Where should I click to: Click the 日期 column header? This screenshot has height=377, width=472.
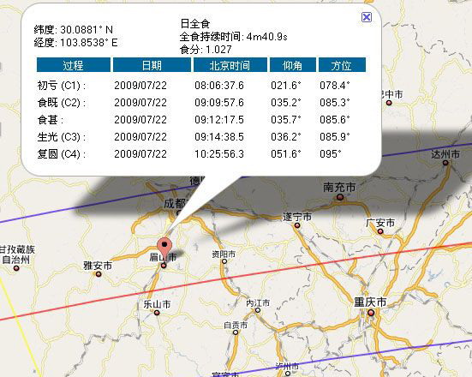point(152,65)
